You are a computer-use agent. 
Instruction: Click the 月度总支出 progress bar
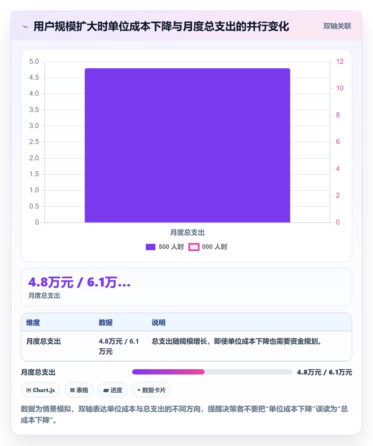click(x=212, y=372)
